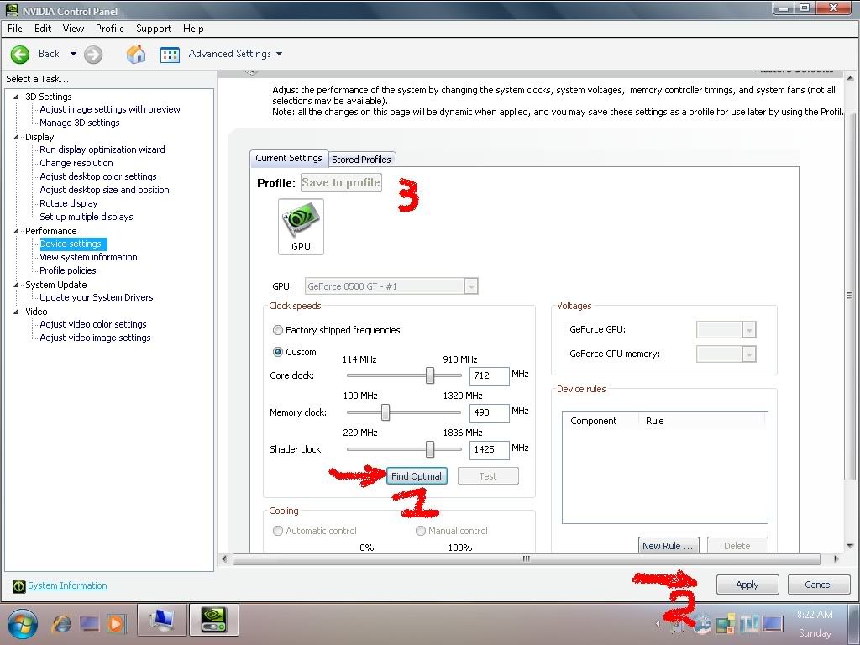Select Profile policies task
This screenshot has height=645, width=860.
(x=67, y=270)
